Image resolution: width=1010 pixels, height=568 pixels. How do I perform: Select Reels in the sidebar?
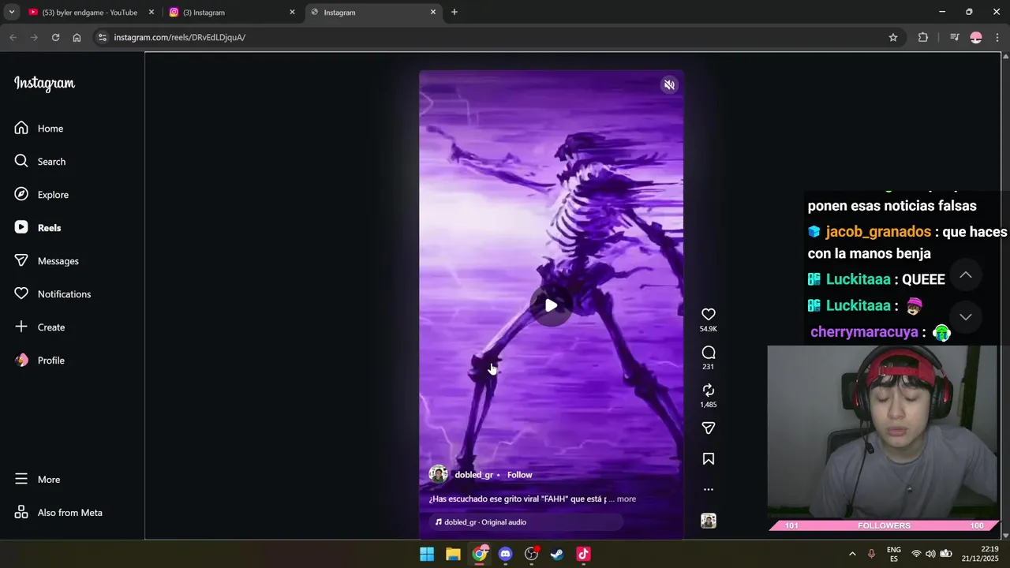[x=37, y=228]
